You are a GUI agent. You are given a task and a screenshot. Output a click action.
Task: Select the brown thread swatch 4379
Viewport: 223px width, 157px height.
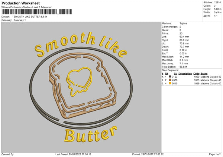170,80
